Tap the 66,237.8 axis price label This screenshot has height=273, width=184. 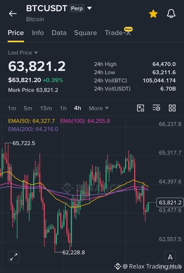click(170, 124)
